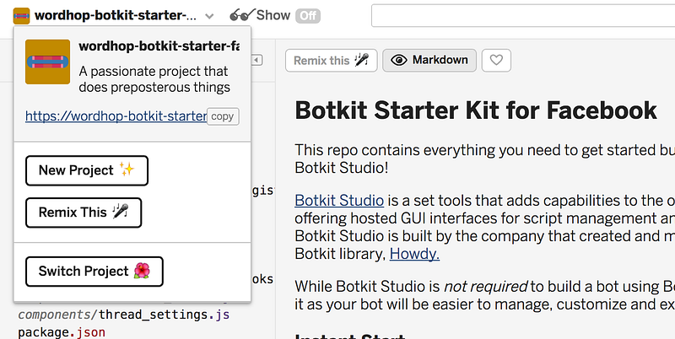
Task: Toggle the Markdown preview eye button
Action: point(429,60)
